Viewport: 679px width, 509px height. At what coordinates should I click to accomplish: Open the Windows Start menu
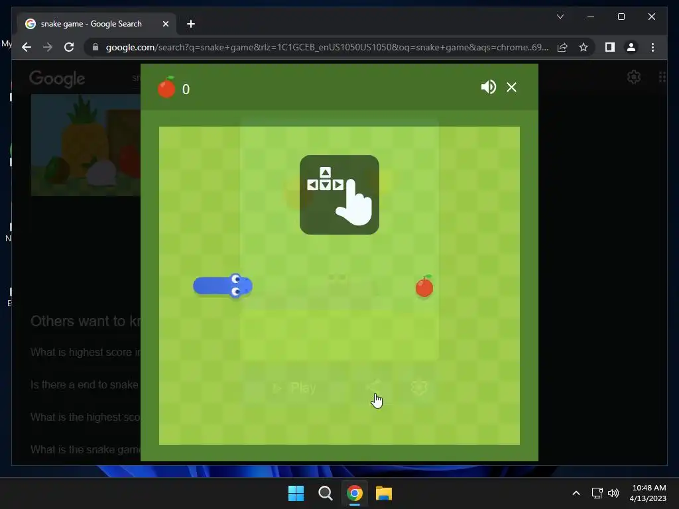296,493
